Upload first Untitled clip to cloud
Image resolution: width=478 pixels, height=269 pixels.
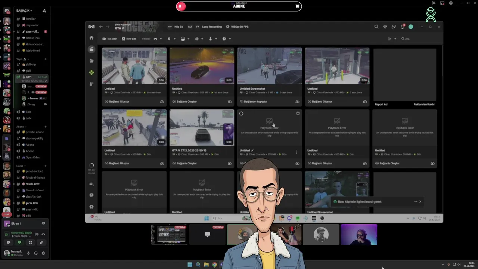point(162,102)
